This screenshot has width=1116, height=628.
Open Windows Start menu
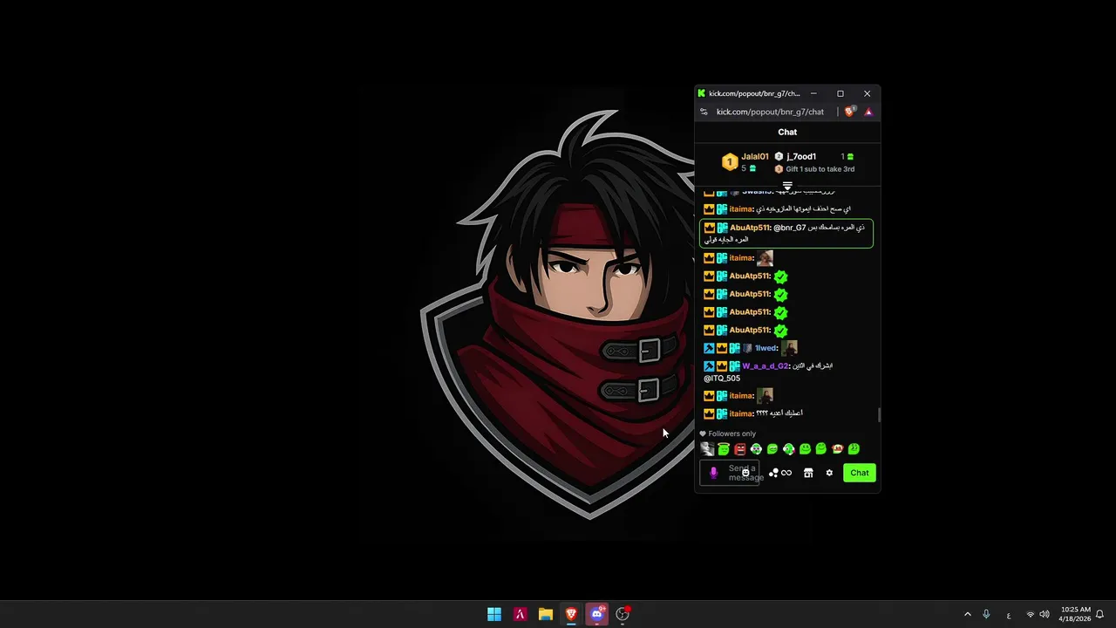pos(494,614)
